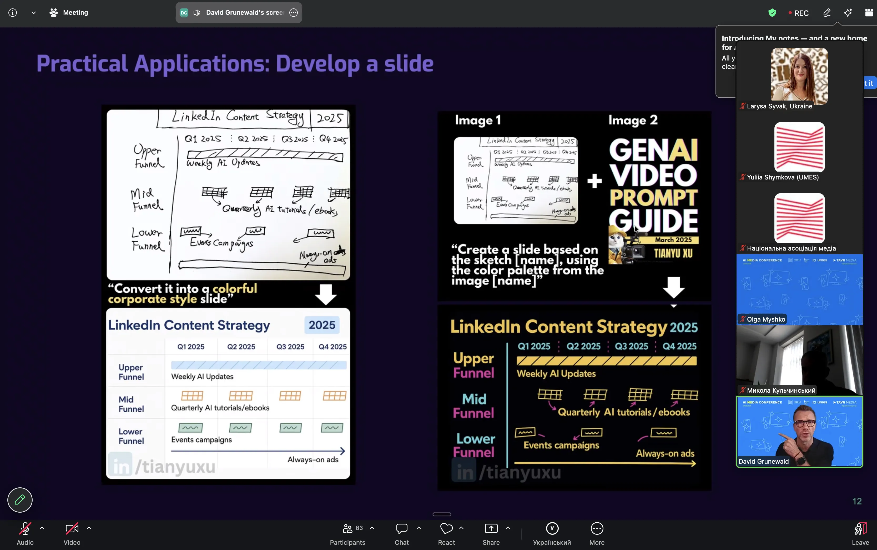877x550 pixels.
Task: Click the Share screen button
Action: (x=491, y=534)
